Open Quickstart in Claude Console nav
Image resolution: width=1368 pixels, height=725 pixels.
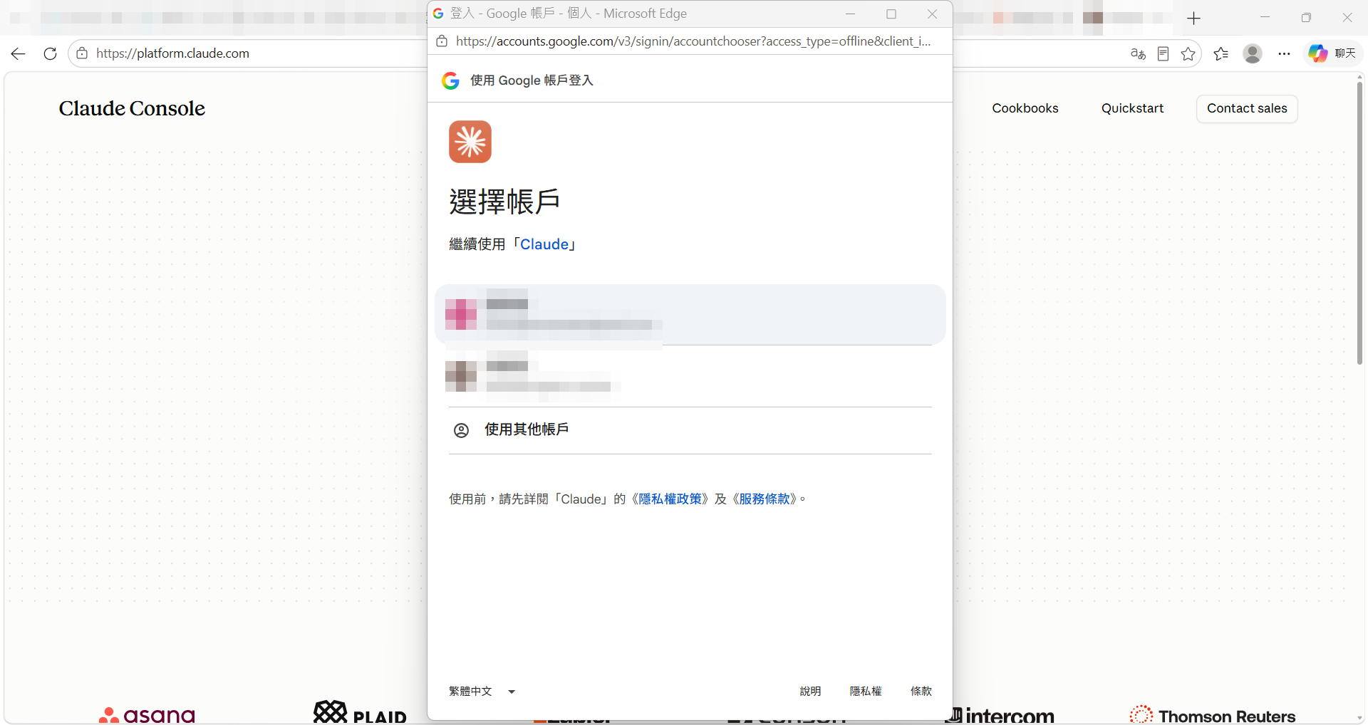1132,108
